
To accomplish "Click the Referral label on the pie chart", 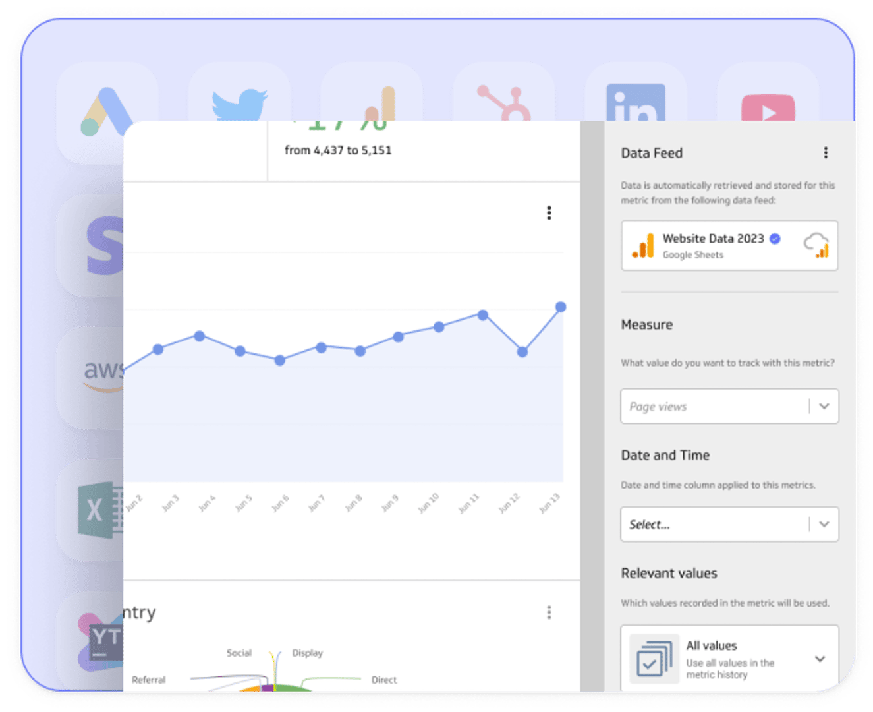I will pos(149,680).
